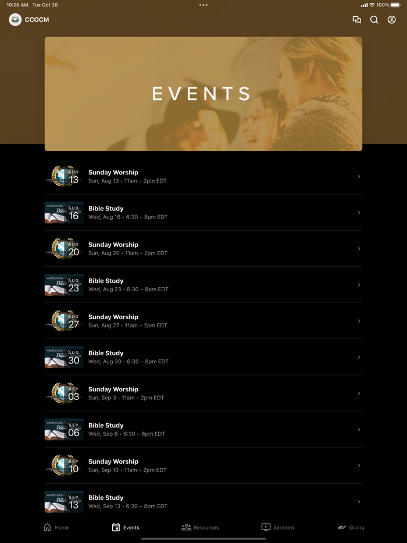This screenshot has height=543, width=407.
Task: Tap chevron for Sep 13 Bible Study
Action: pos(359,502)
